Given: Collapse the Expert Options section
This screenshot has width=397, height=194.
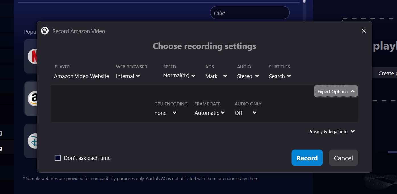Looking at the screenshot, I should tap(336, 91).
